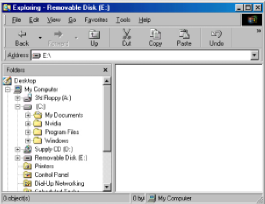
Task: Click the Program Files folder icon
Action: point(38,132)
